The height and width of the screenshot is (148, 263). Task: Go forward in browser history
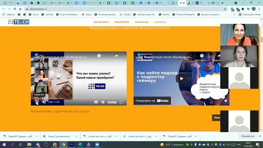click(9, 9)
